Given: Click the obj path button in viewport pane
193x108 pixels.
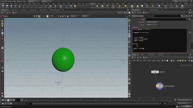Looking at the screenshot, I should tap(9, 13).
